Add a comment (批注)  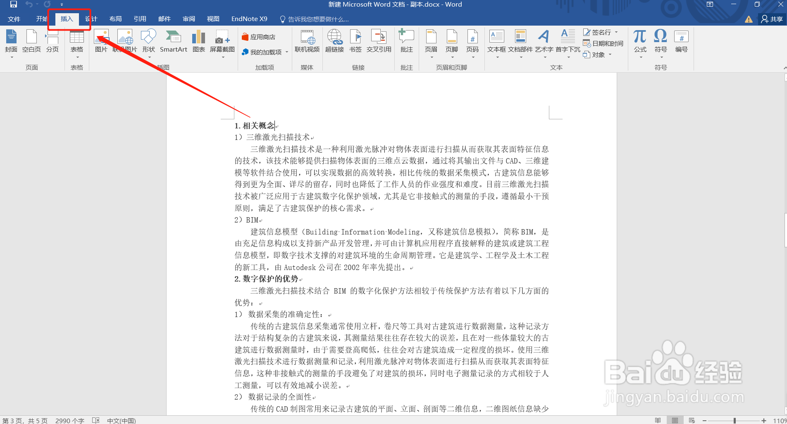coord(407,41)
